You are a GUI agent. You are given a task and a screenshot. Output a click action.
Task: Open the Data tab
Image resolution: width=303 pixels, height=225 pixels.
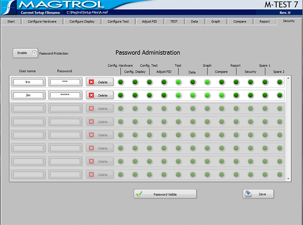click(x=194, y=21)
